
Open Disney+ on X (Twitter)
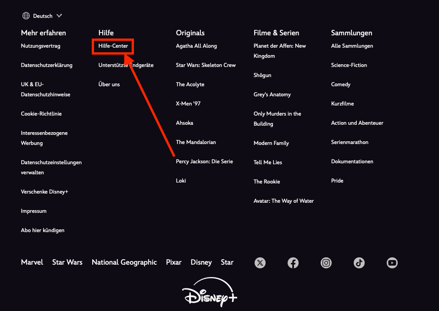click(x=260, y=262)
